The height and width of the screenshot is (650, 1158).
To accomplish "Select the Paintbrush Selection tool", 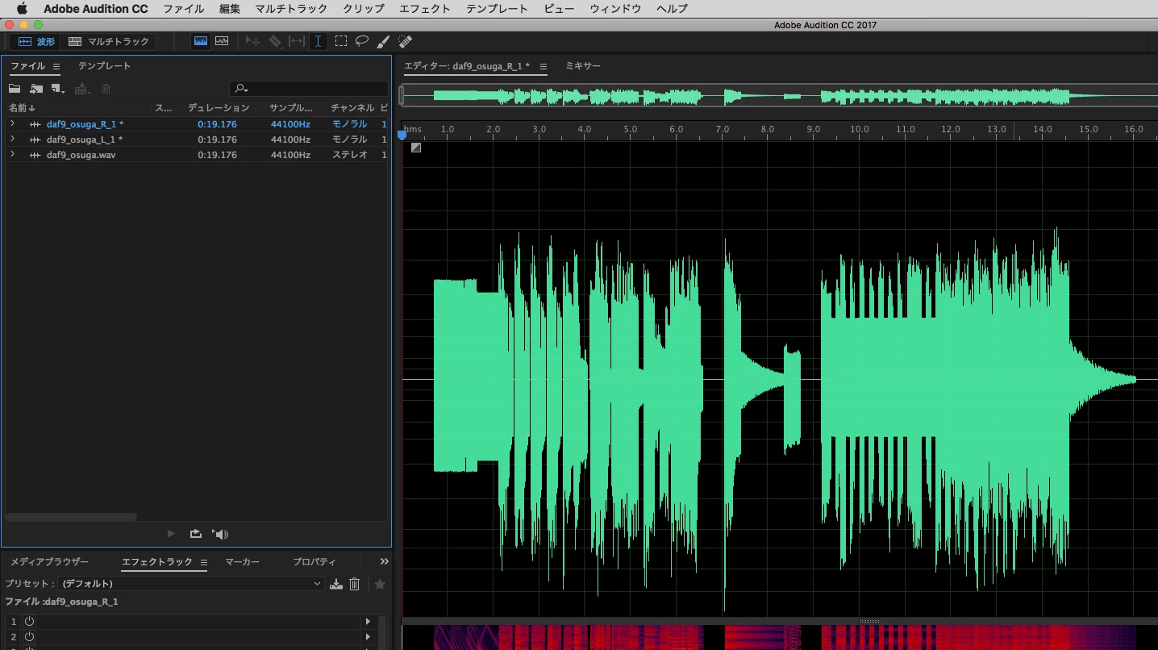I will click(x=384, y=41).
